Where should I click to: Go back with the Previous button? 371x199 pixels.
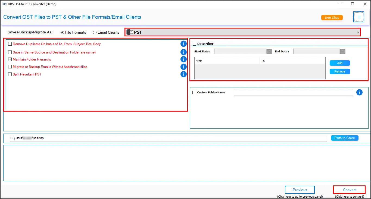(x=300, y=190)
